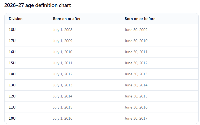Image resolution: width=200 pixels, height=125 pixels.
Task: Click the June 30, 2009 date cell
Action: point(136,30)
